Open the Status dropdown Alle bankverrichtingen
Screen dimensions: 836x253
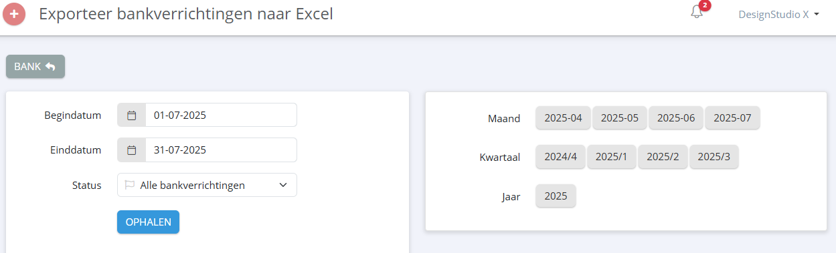207,185
